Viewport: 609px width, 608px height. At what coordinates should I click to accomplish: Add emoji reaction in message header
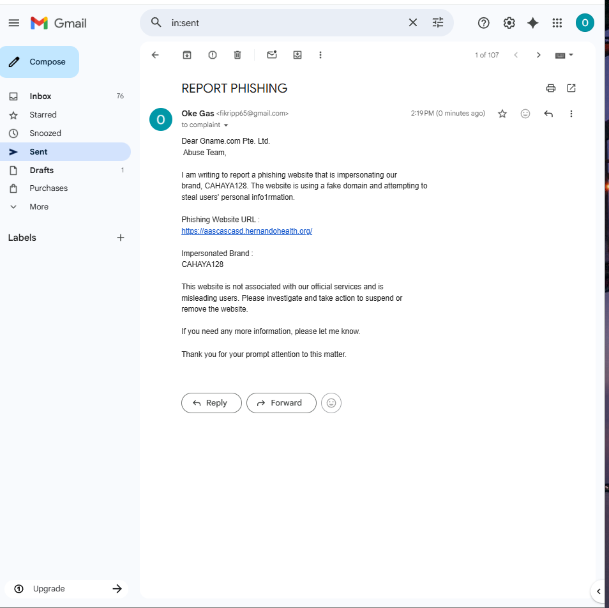tap(525, 114)
